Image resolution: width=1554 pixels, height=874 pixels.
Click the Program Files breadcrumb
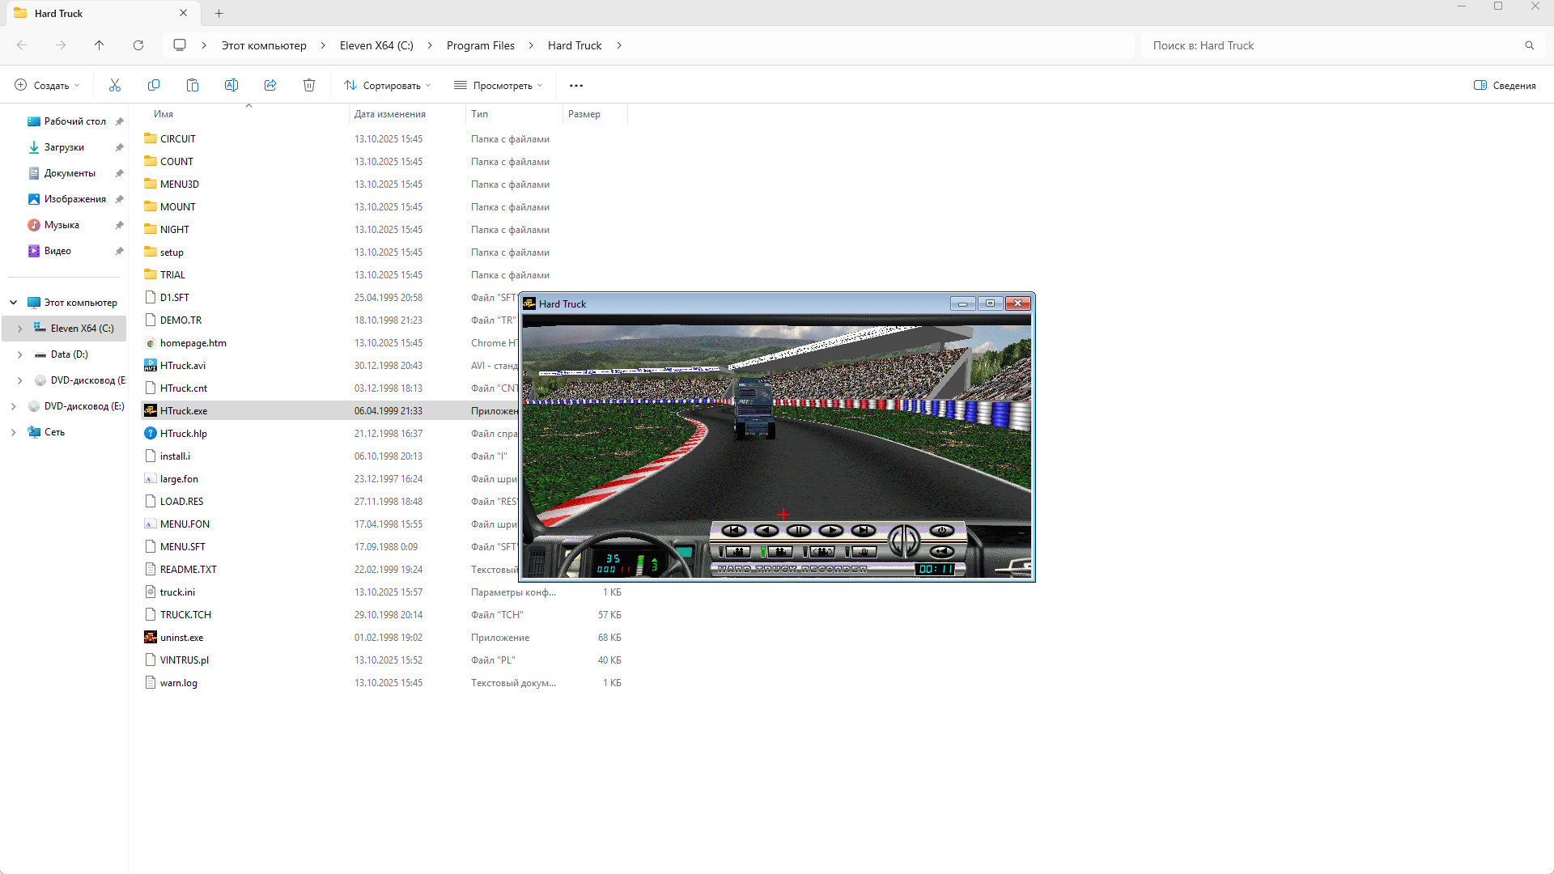[x=480, y=45]
